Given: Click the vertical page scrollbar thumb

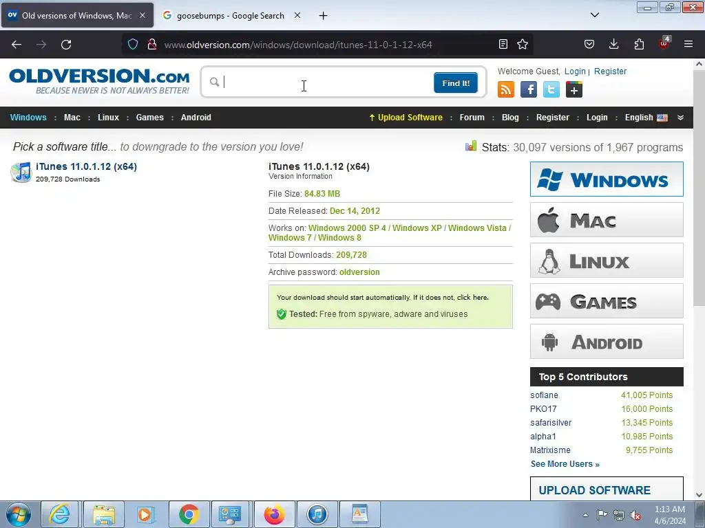Looking at the screenshot, I should tap(699, 188).
